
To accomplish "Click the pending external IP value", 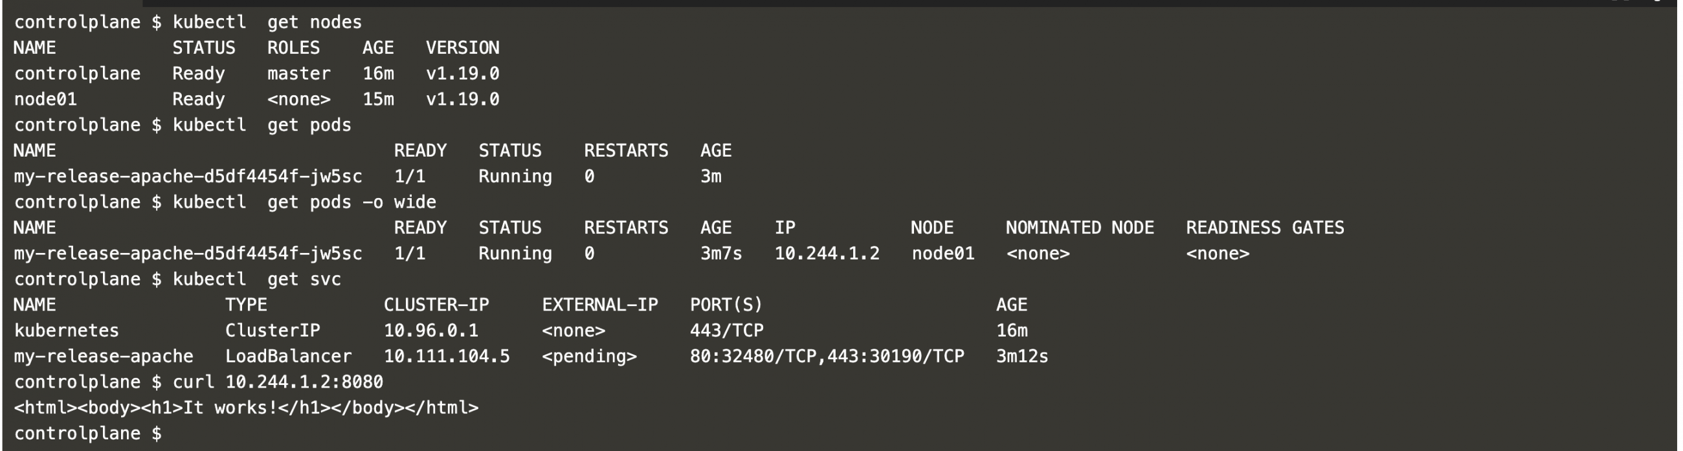I will 588,357.
